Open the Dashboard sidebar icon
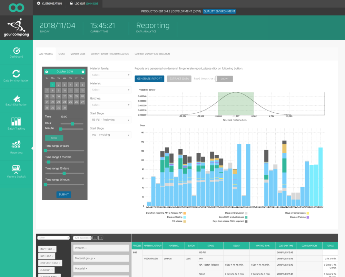 coord(16,51)
